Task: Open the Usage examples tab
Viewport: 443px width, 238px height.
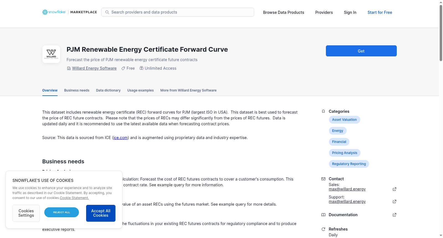Action: (x=140, y=90)
